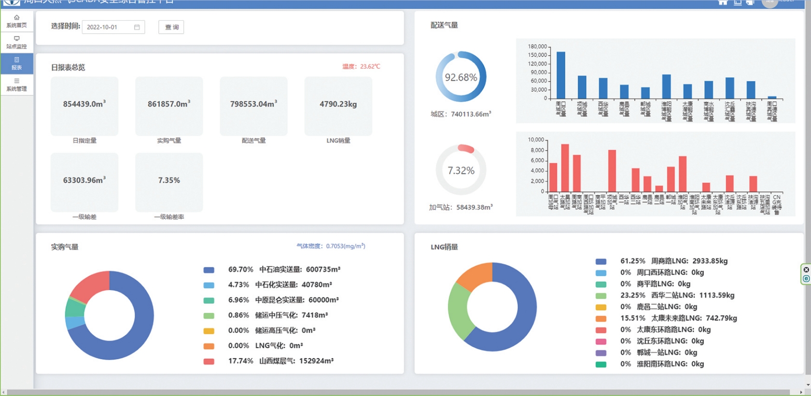Toggle 太康东环路LNG legend swatch
This screenshot has height=396, width=811.
click(x=601, y=330)
